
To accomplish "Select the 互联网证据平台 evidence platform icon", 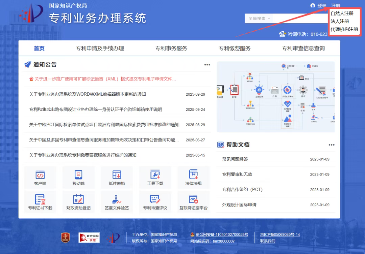I will pyautogui.click(x=193, y=202).
